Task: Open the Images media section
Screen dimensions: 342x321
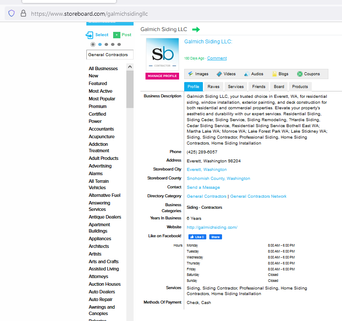Action: (x=198, y=74)
